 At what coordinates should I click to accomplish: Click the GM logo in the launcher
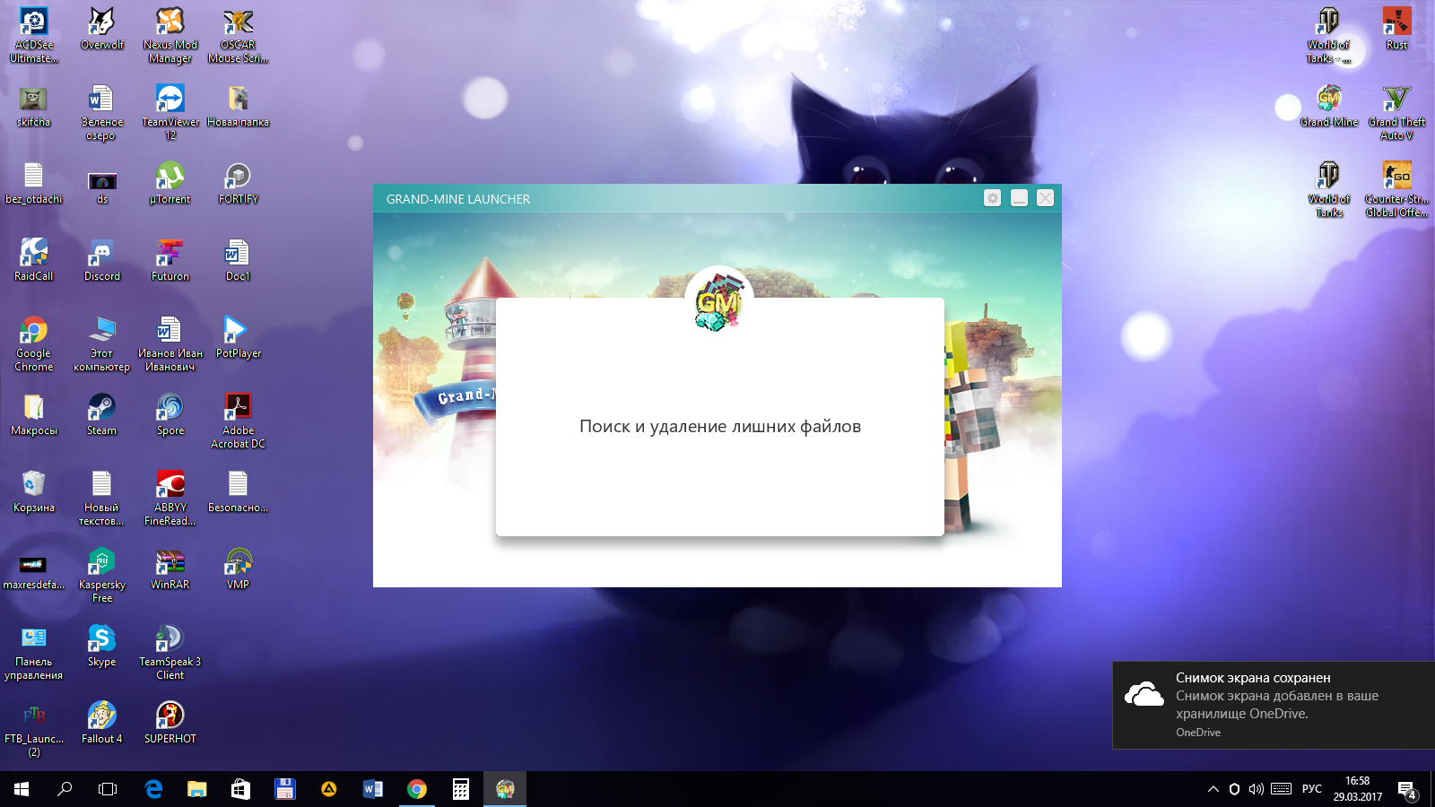coord(718,300)
